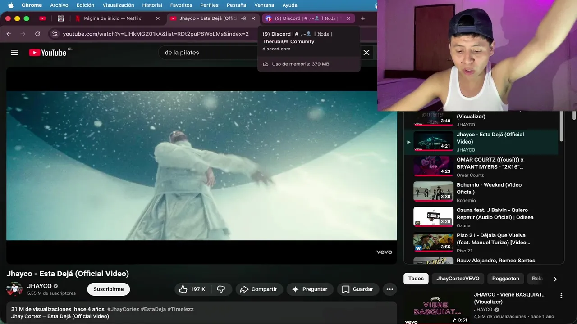Reload the page with the refresh icon
This screenshot has height=324, width=577.
(x=37, y=34)
